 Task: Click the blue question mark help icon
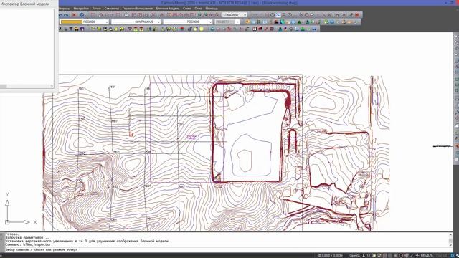[82, 15]
